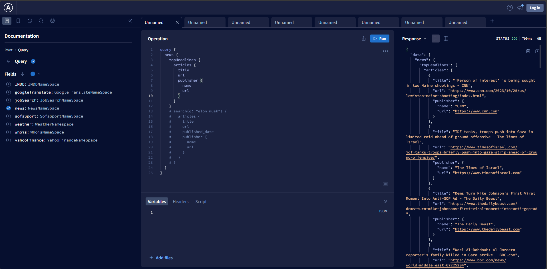The image size is (547, 269).
Task: Open the IMDbNameSpace type link
Action: click(44, 84)
